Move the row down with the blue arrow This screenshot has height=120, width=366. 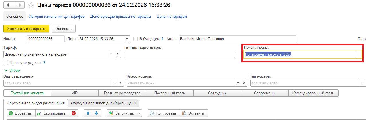pyautogui.click(x=97, y=113)
